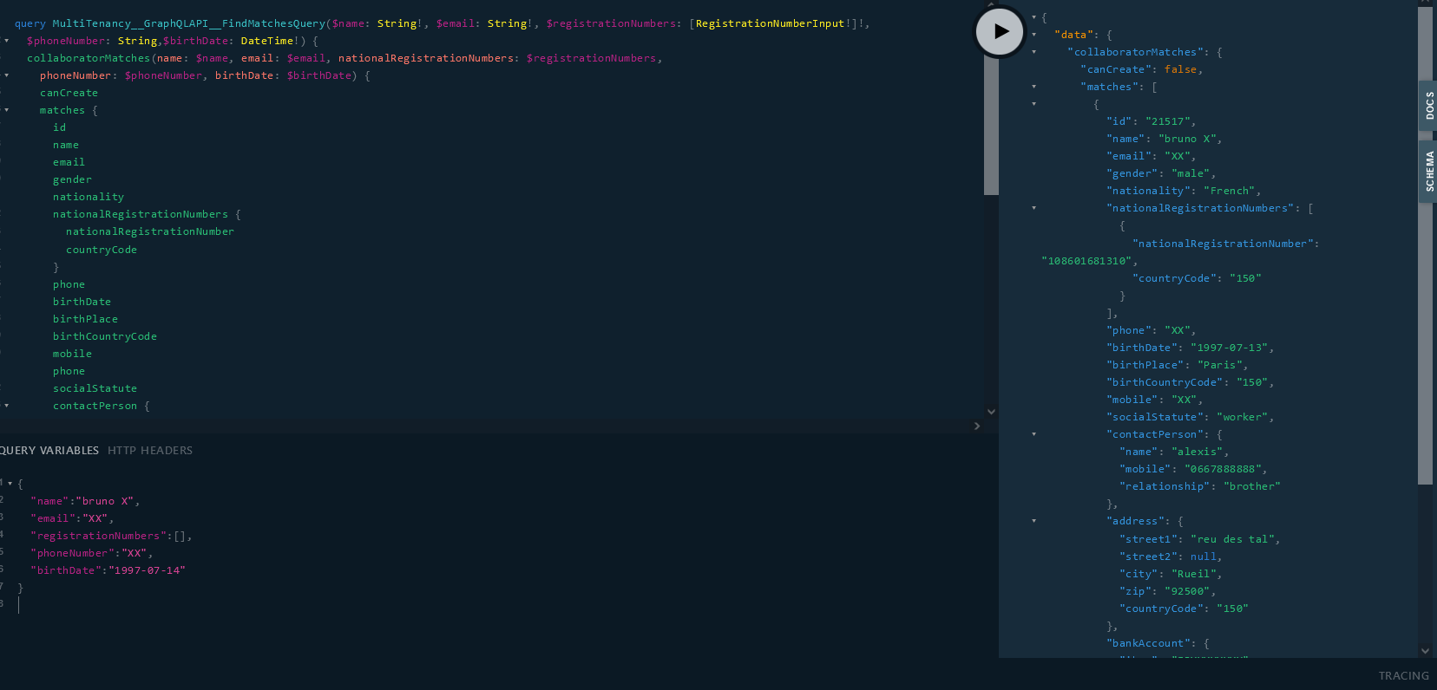Run the query with the play button

coord(1000,31)
